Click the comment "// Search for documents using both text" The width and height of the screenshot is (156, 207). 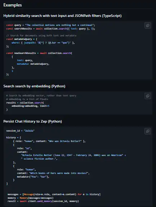(x=41, y=36)
